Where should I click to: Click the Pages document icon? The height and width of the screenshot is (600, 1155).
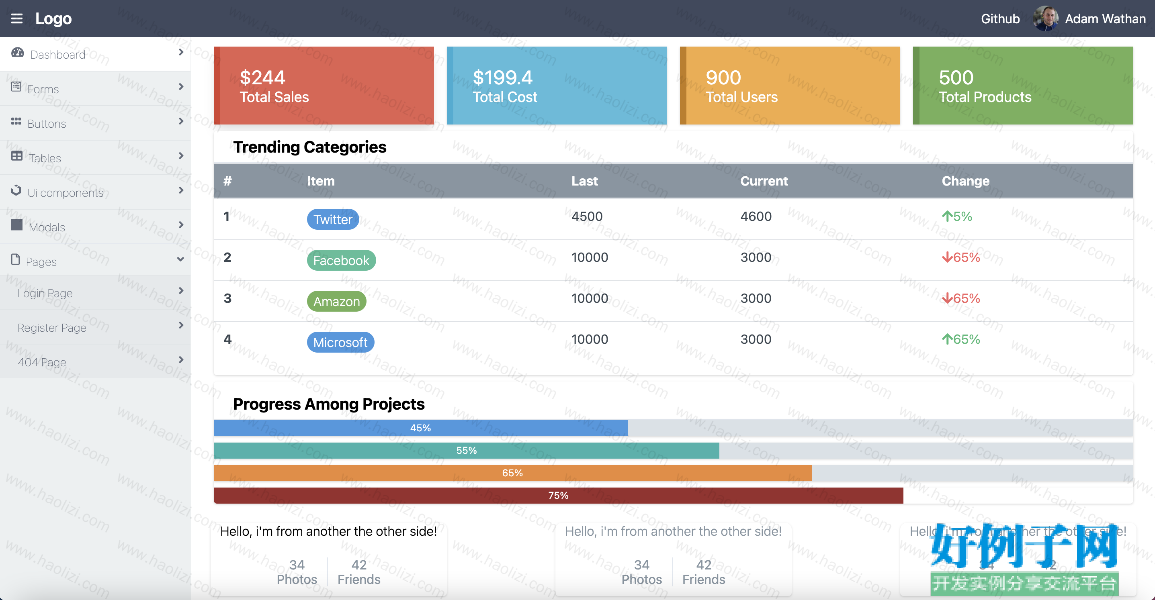(15, 259)
